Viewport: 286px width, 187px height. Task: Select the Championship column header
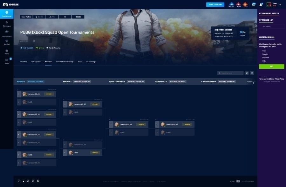pyautogui.click(x=209, y=82)
